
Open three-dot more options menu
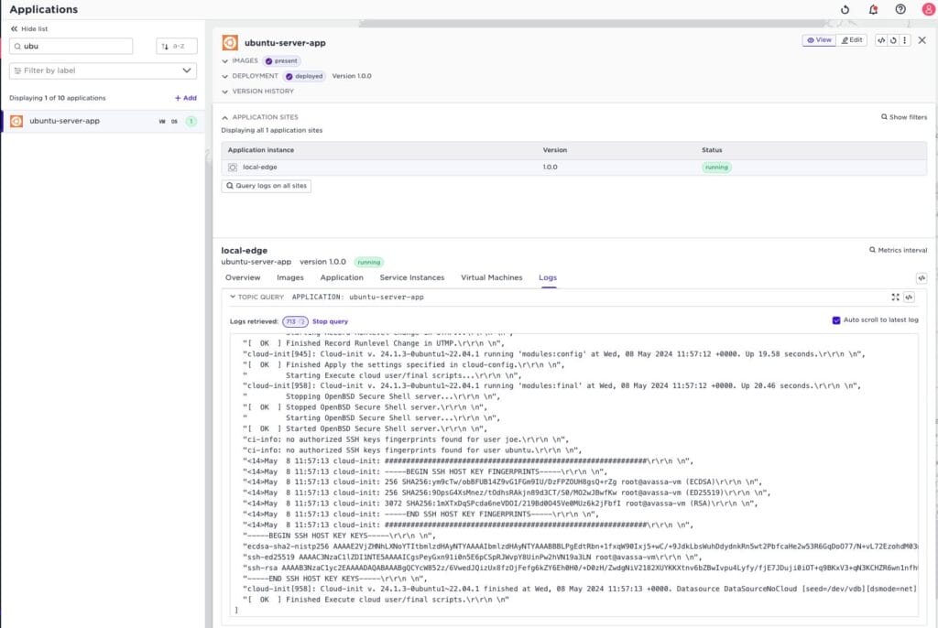click(x=905, y=40)
